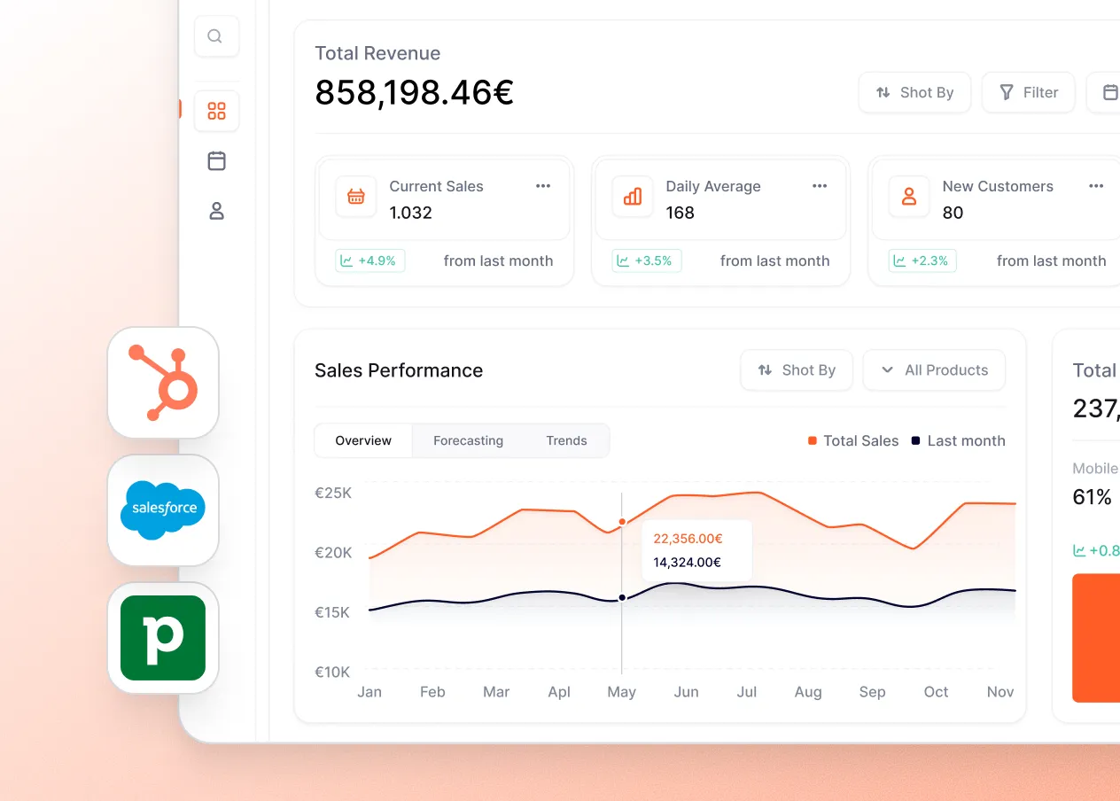Click the basket icon on Current Sales card

(x=355, y=197)
